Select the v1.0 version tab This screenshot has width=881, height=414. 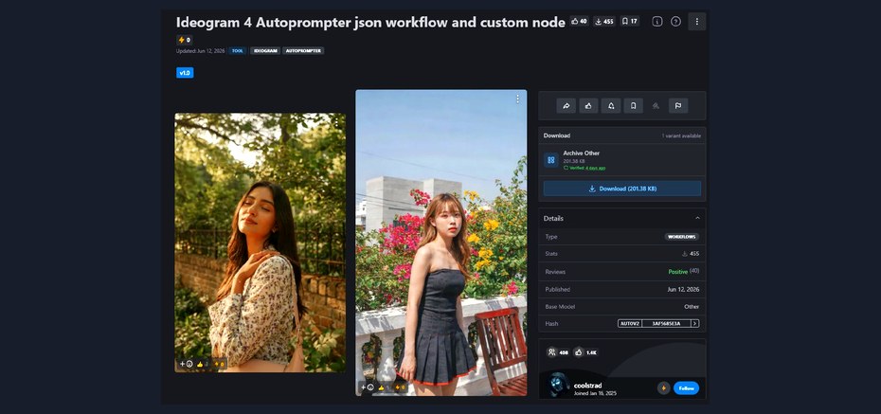(185, 72)
